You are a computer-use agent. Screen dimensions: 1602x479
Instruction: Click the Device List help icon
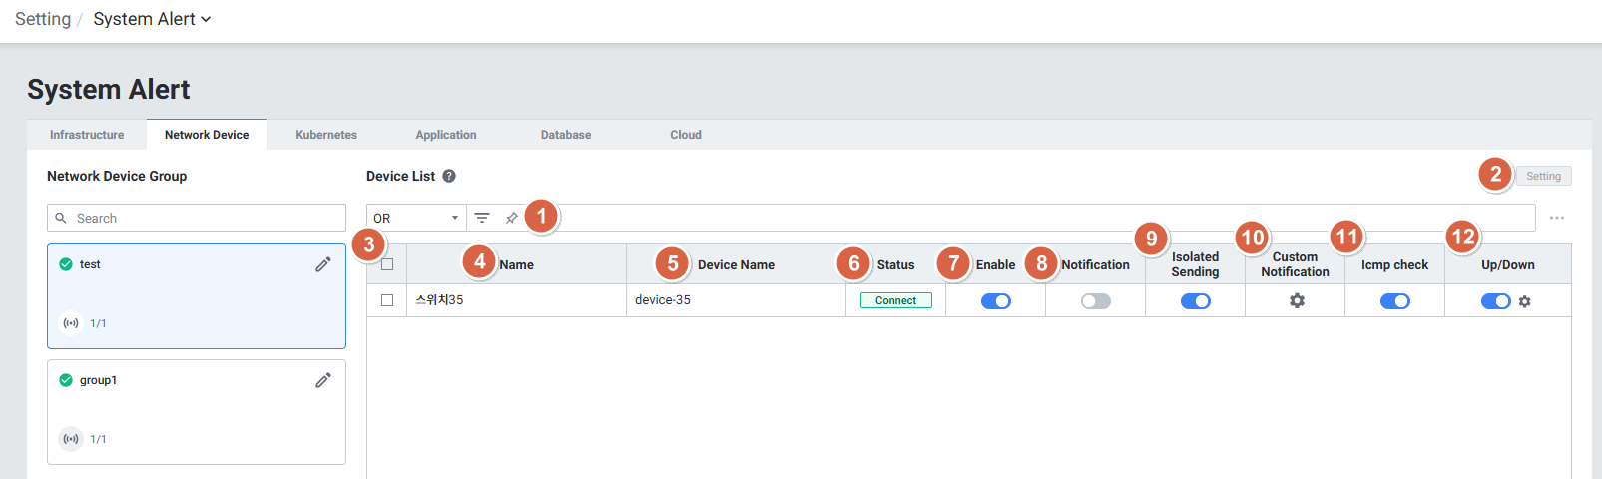449,176
